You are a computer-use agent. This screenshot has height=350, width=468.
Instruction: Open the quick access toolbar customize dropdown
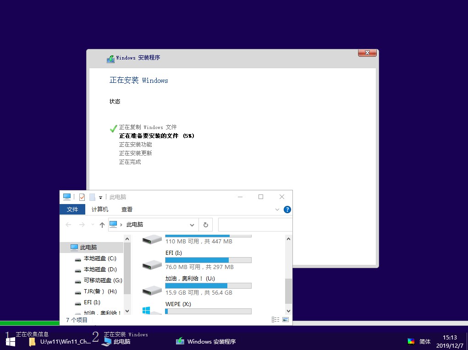tap(100, 197)
